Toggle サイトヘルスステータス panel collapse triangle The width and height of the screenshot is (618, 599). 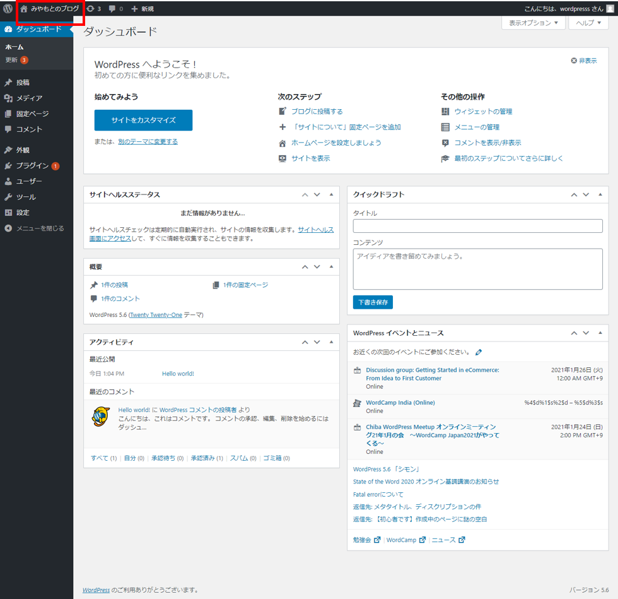point(331,194)
